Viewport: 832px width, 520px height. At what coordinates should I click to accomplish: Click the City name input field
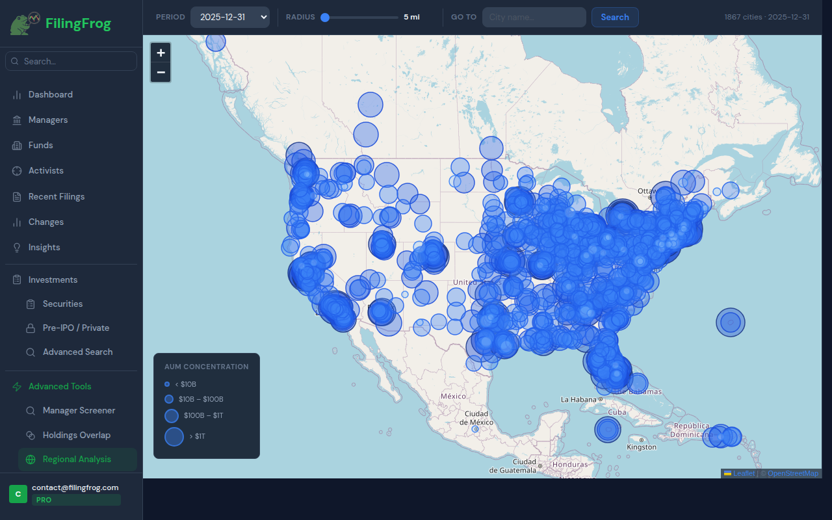[533, 17]
